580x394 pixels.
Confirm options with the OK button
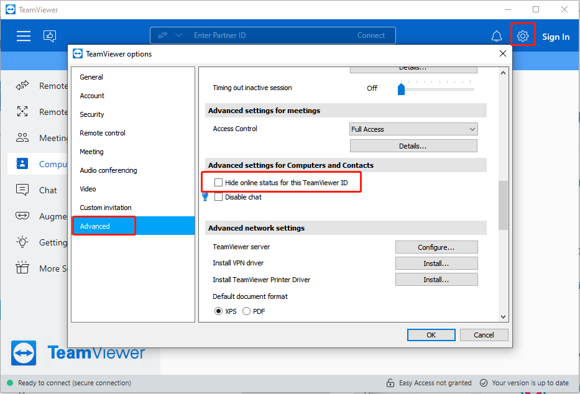(x=431, y=335)
